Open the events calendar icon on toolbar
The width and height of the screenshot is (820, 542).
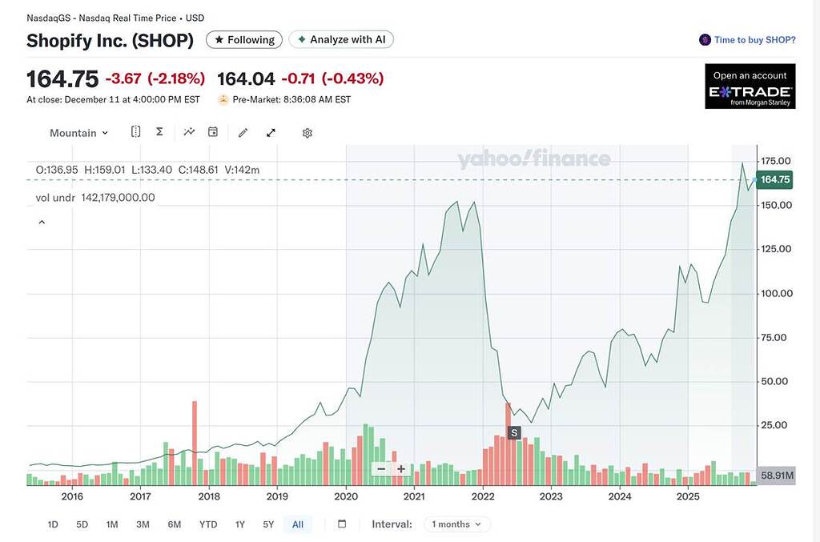[x=213, y=132]
